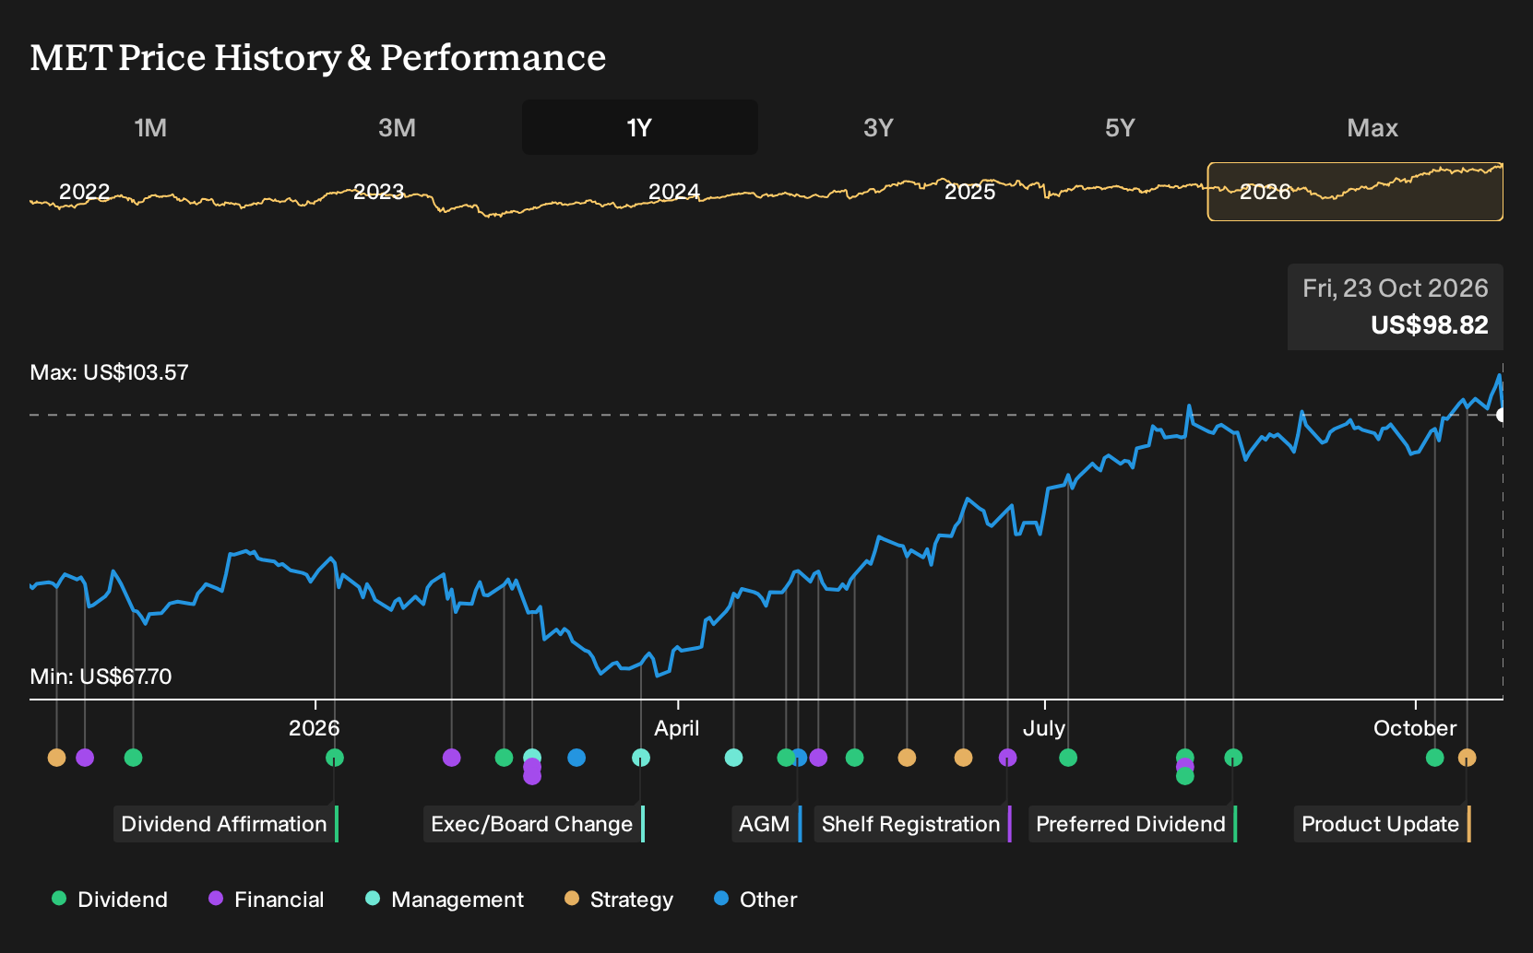Open the Dividend Affirmation event label
This screenshot has height=953, width=1533.
point(225,824)
